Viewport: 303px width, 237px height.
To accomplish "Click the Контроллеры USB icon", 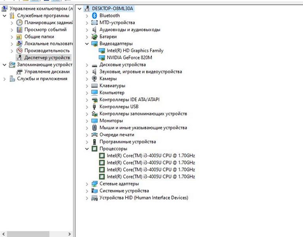I will 94,107.
